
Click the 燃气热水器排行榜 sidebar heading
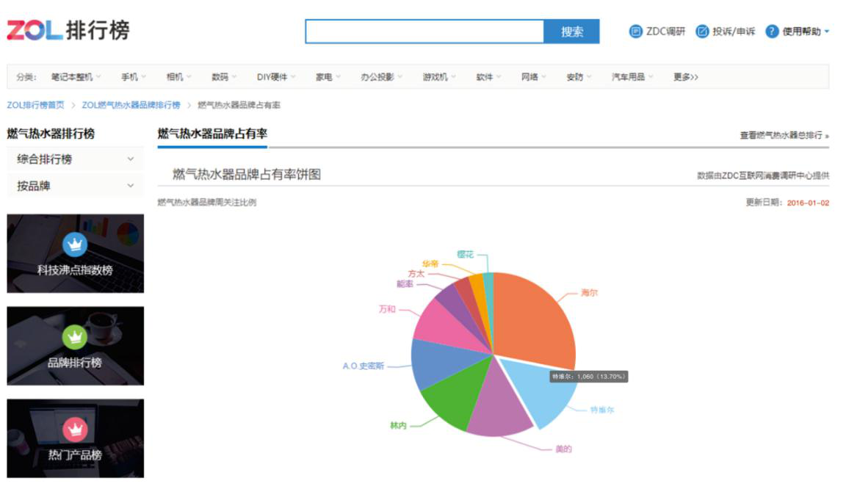coord(51,134)
